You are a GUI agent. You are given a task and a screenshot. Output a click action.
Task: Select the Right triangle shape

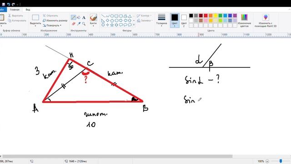coord(103,20)
